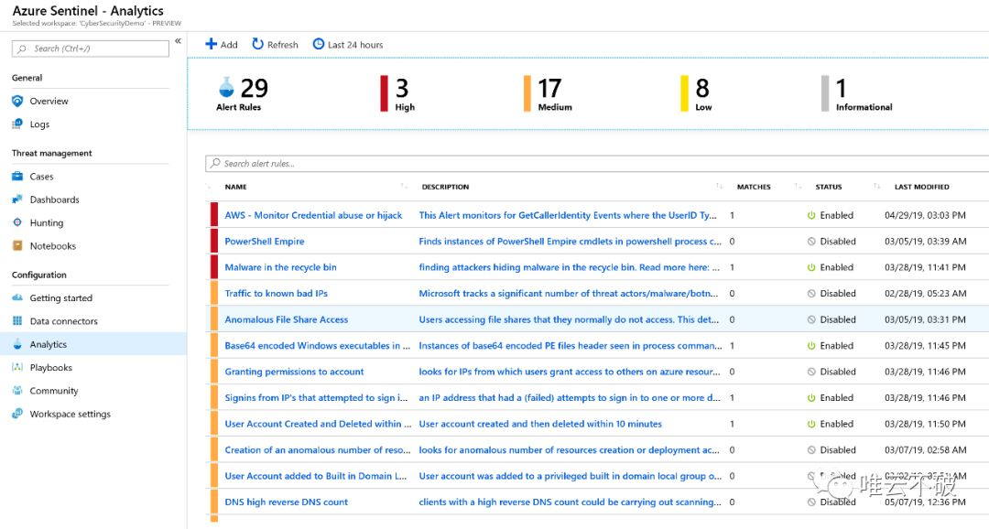This screenshot has height=529, width=989.
Task: Open Signins from IP's that attempted rule
Action: pos(317,398)
